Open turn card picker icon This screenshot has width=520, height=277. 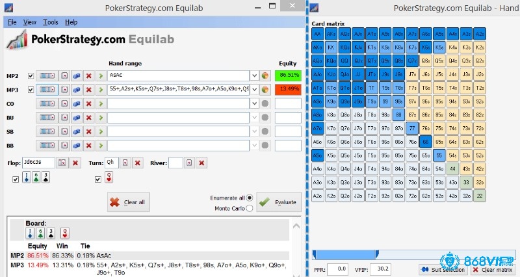(x=125, y=163)
